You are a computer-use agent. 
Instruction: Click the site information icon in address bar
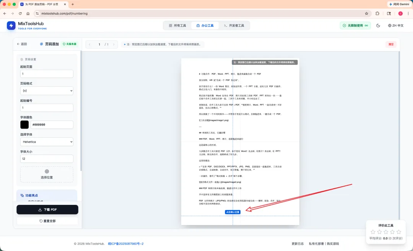(37, 13)
